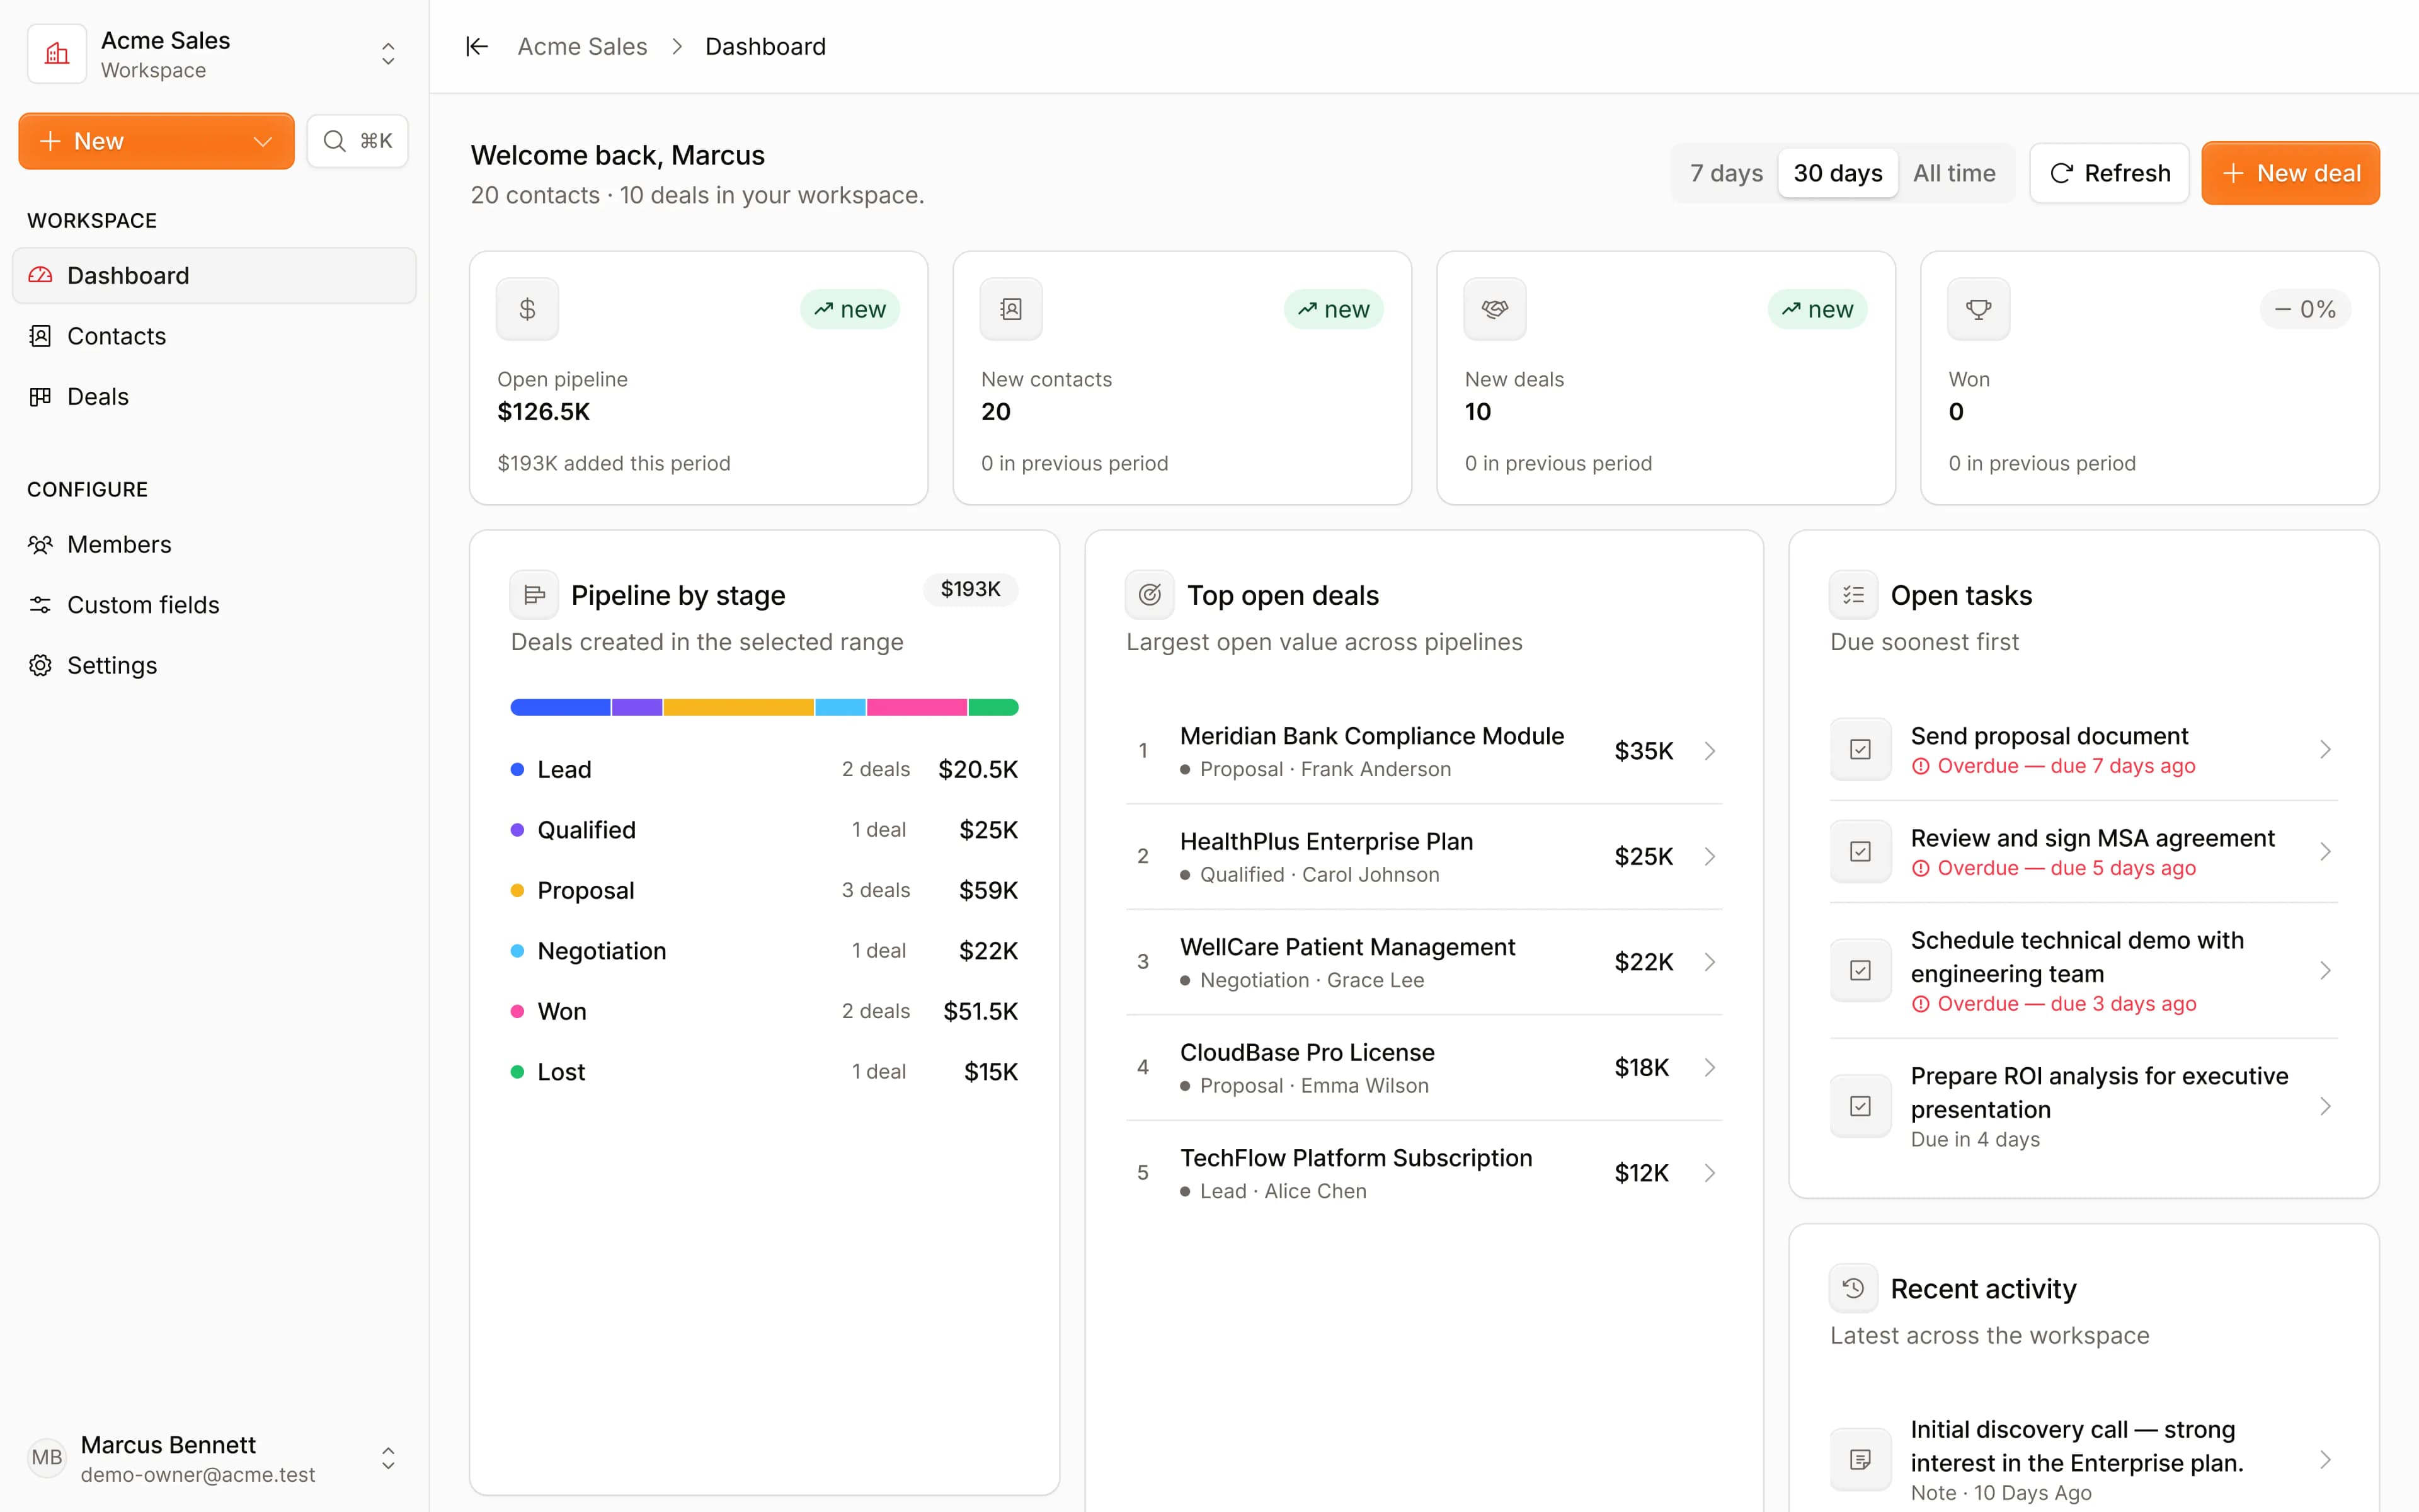Viewport: 2419px width, 1512px height.
Task: Click the Members people icon in sidebar
Action: click(40, 544)
